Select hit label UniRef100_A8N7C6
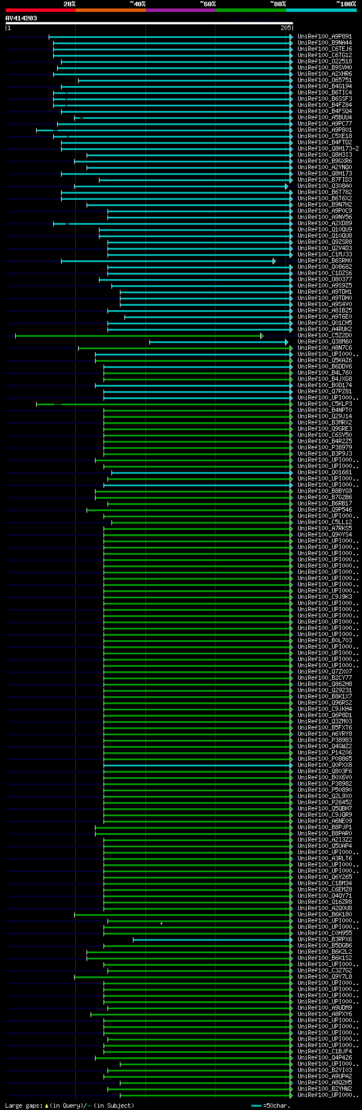This screenshot has height=1110, width=362. [325, 348]
